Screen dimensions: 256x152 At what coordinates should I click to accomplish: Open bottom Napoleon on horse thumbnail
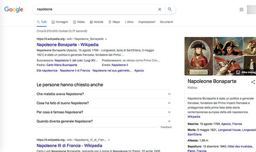point(228,66)
